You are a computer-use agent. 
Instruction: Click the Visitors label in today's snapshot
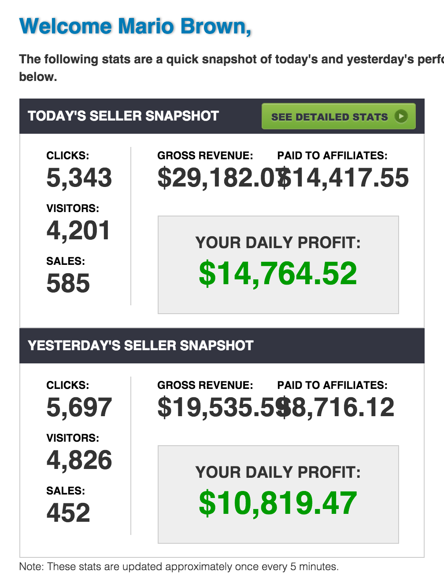tap(73, 209)
